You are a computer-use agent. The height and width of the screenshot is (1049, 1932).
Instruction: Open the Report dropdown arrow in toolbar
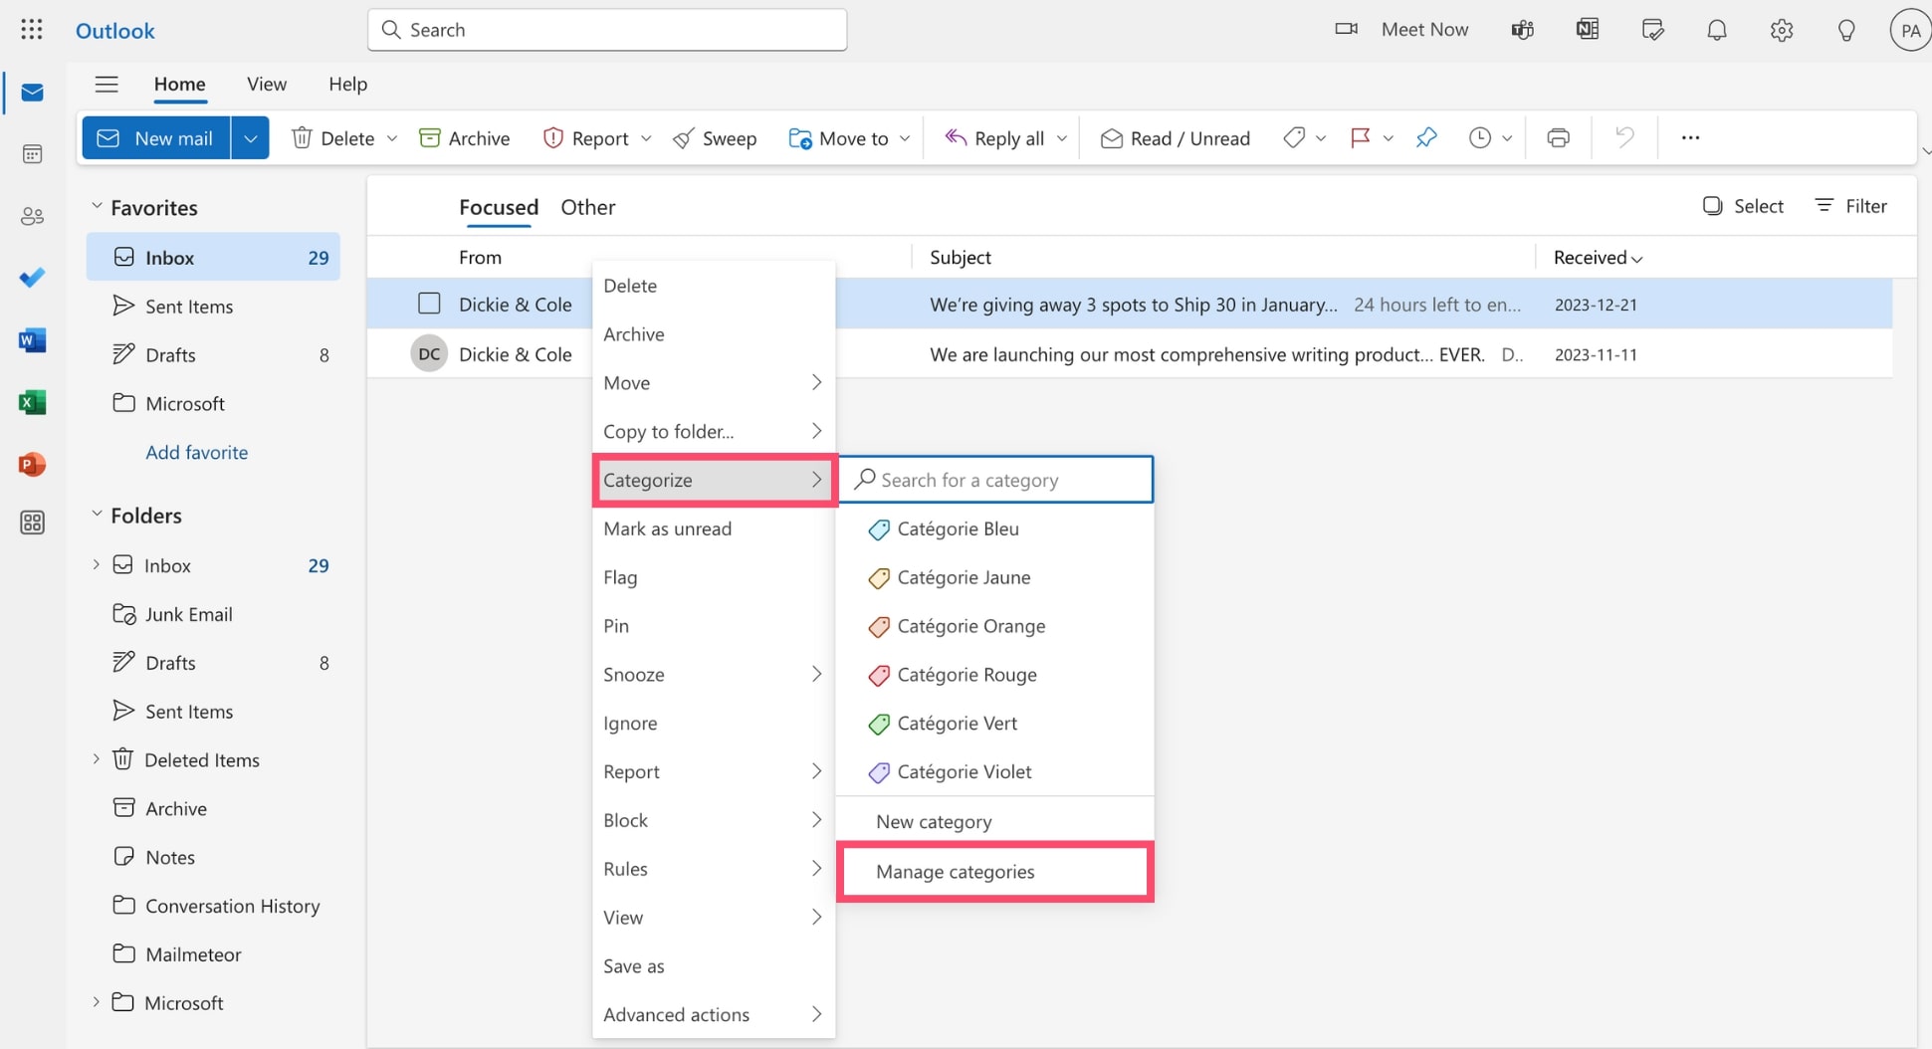tap(646, 138)
